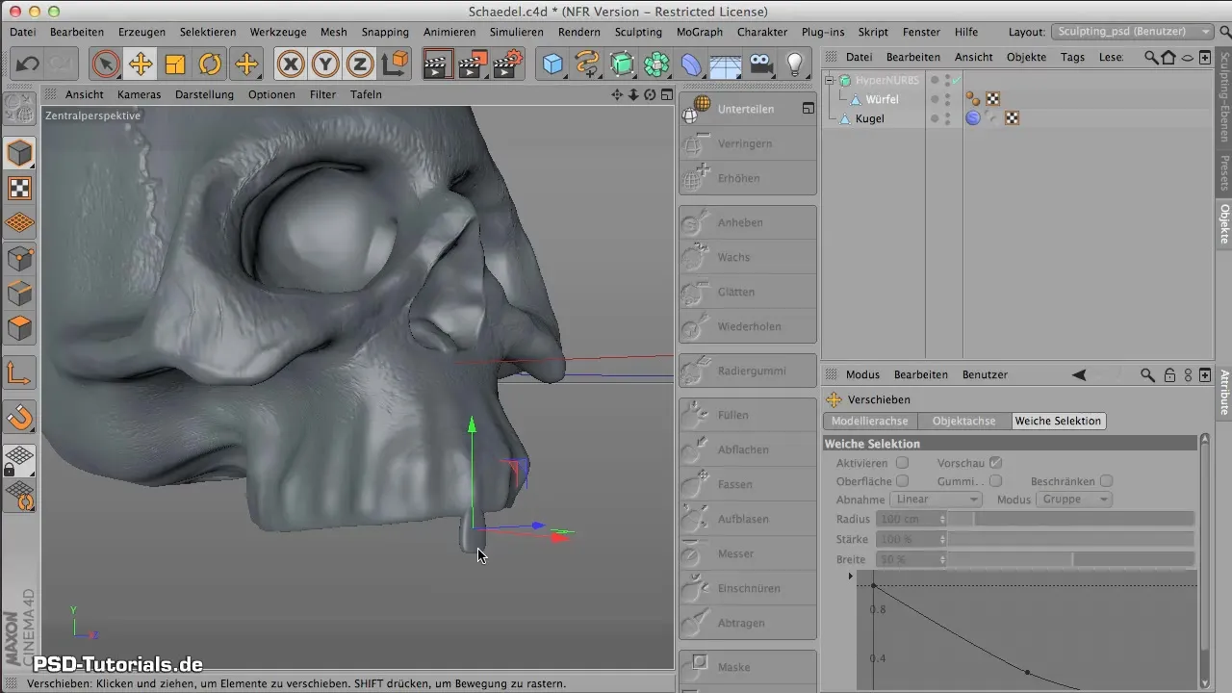Image resolution: width=1232 pixels, height=693 pixels.
Task: Toggle the Vorschau checkbox
Action: (996, 463)
